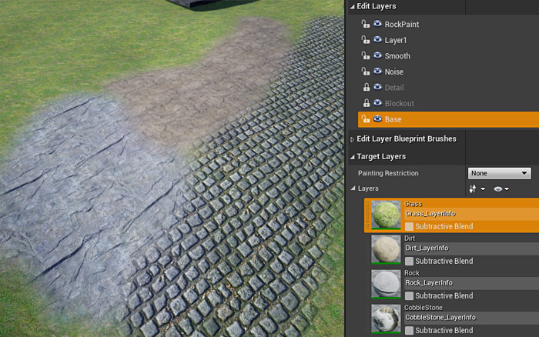Open target layers sort order dropdown
Image resolution: width=539 pixels, height=337 pixels.
point(477,189)
